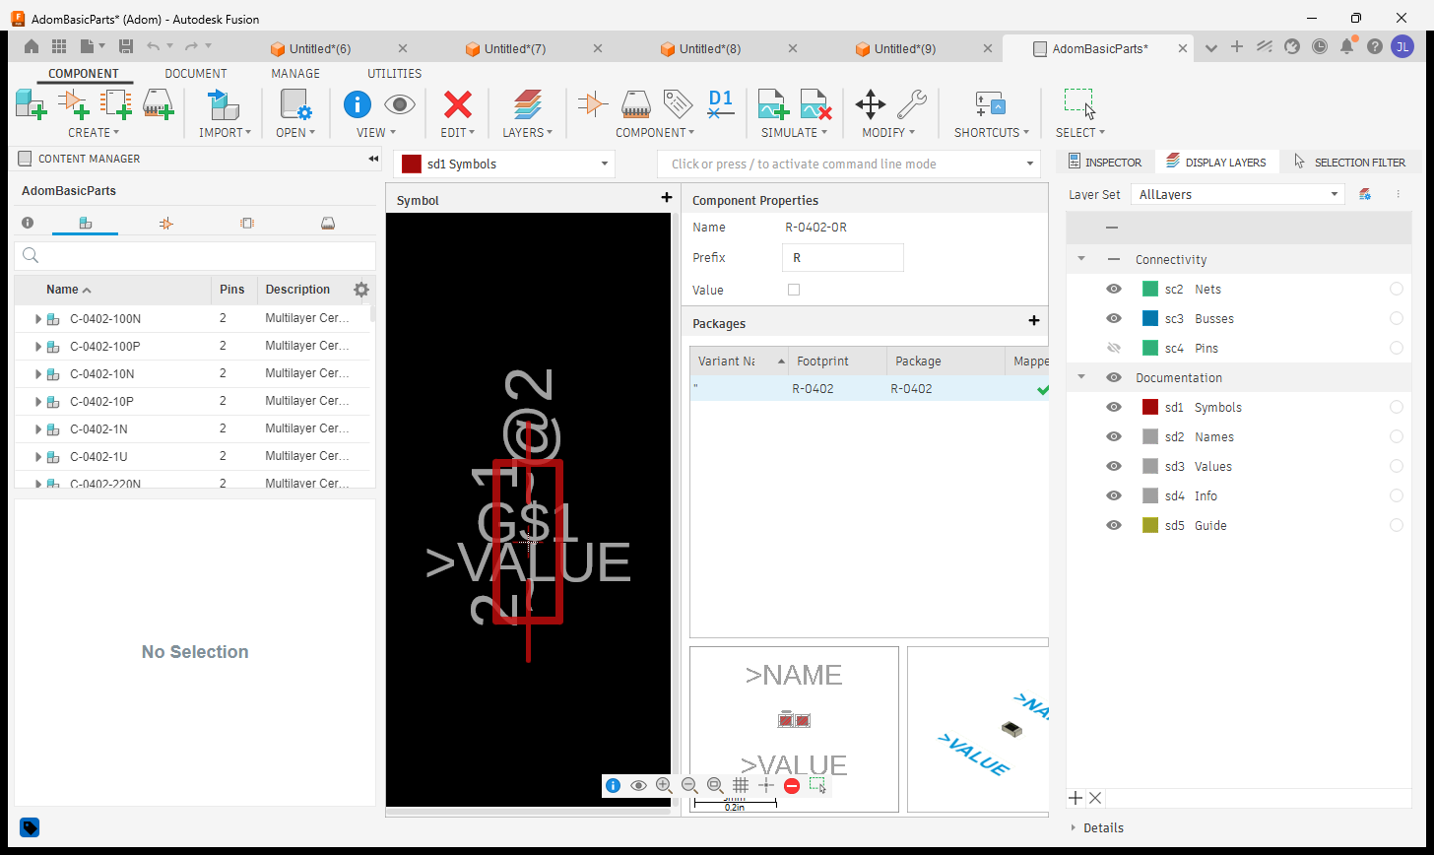
Task: Click the D1 Prefix icon in COMPONENT group
Action: [x=721, y=103]
